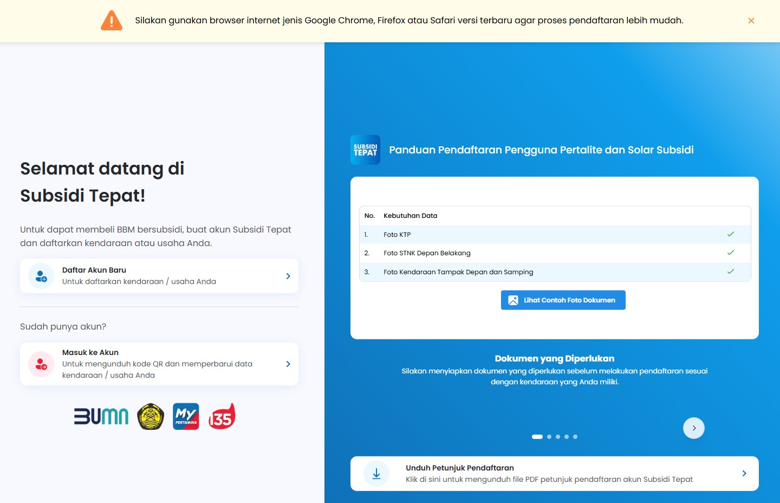The height and width of the screenshot is (503, 780).
Task: Open Unduh Petunjuk Pendaftaran chevron
Action: tap(744, 474)
